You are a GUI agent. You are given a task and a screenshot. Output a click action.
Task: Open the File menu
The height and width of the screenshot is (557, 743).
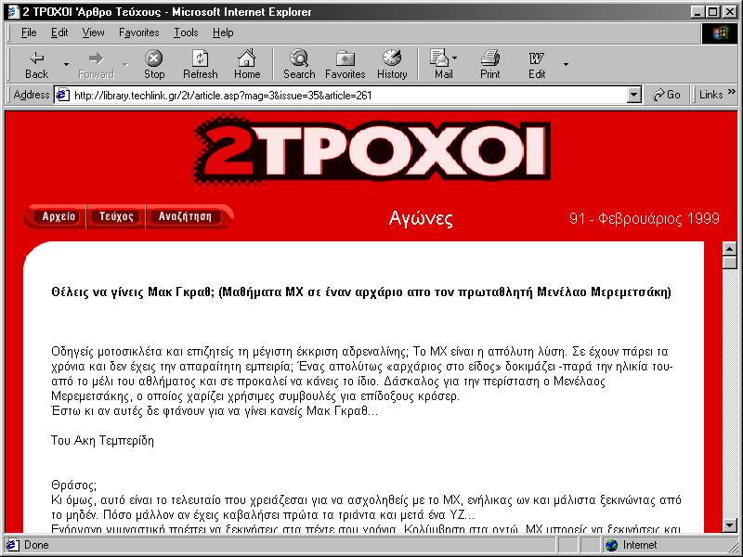(x=29, y=32)
